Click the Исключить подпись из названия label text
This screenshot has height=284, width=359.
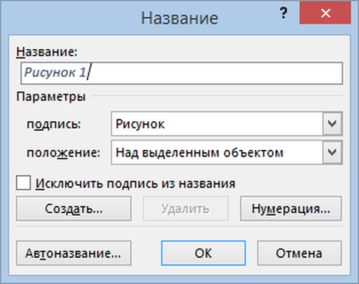[x=134, y=183]
